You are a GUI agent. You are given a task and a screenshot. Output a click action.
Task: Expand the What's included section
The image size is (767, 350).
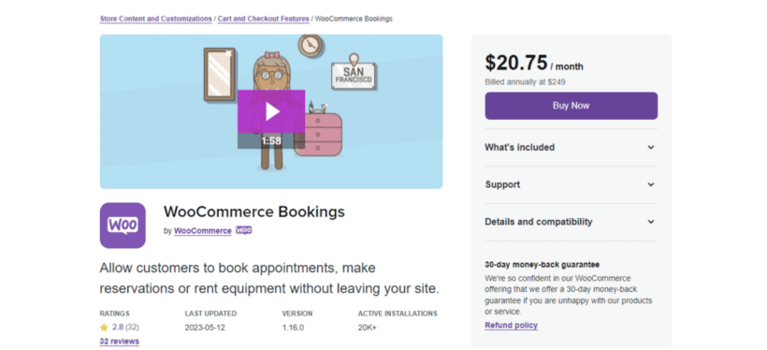(571, 147)
